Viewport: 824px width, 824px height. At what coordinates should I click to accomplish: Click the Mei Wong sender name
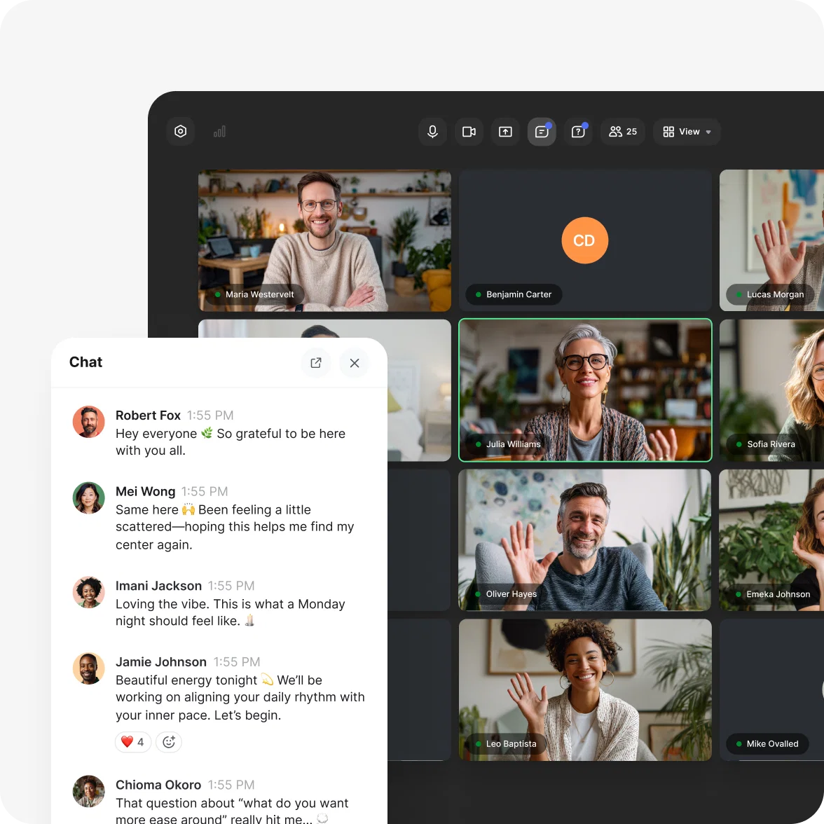[146, 491]
